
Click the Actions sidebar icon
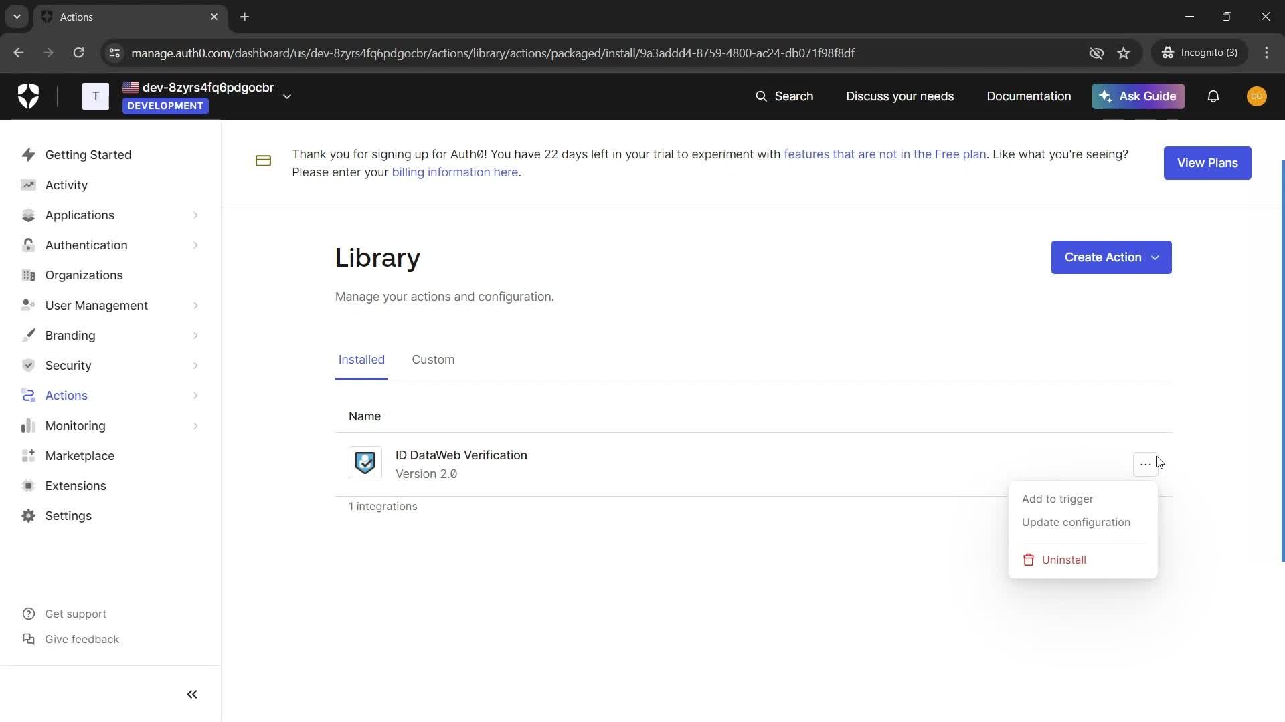pos(28,396)
